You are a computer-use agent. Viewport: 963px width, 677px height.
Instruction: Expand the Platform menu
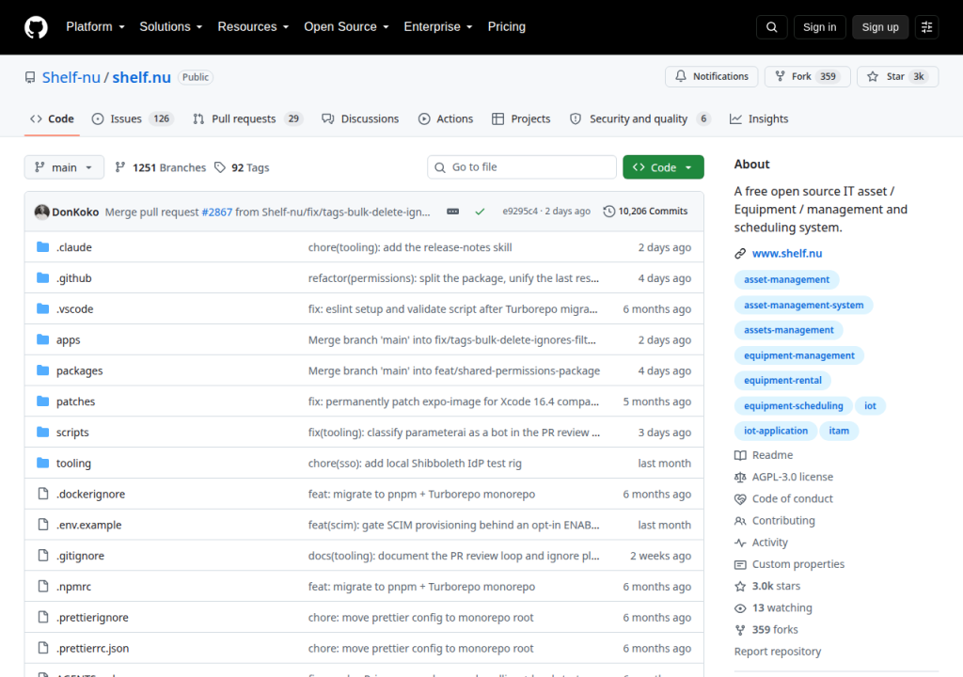[x=95, y=27]
